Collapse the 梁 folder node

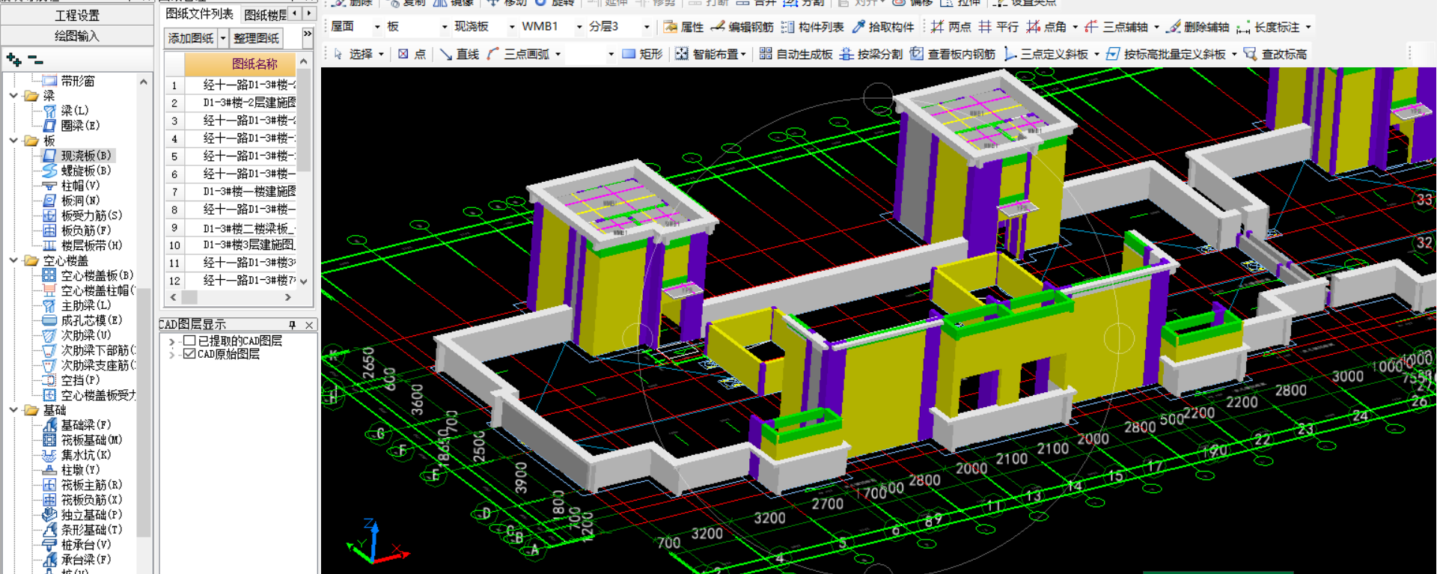[x=13, y=96]
